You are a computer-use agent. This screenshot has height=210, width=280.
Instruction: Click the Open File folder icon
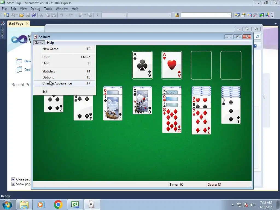pyautogui.click(x=22, y=15)
